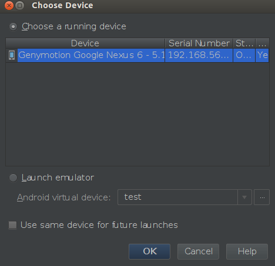
Task: Open the Help button
Action: (x=247, y=251)
